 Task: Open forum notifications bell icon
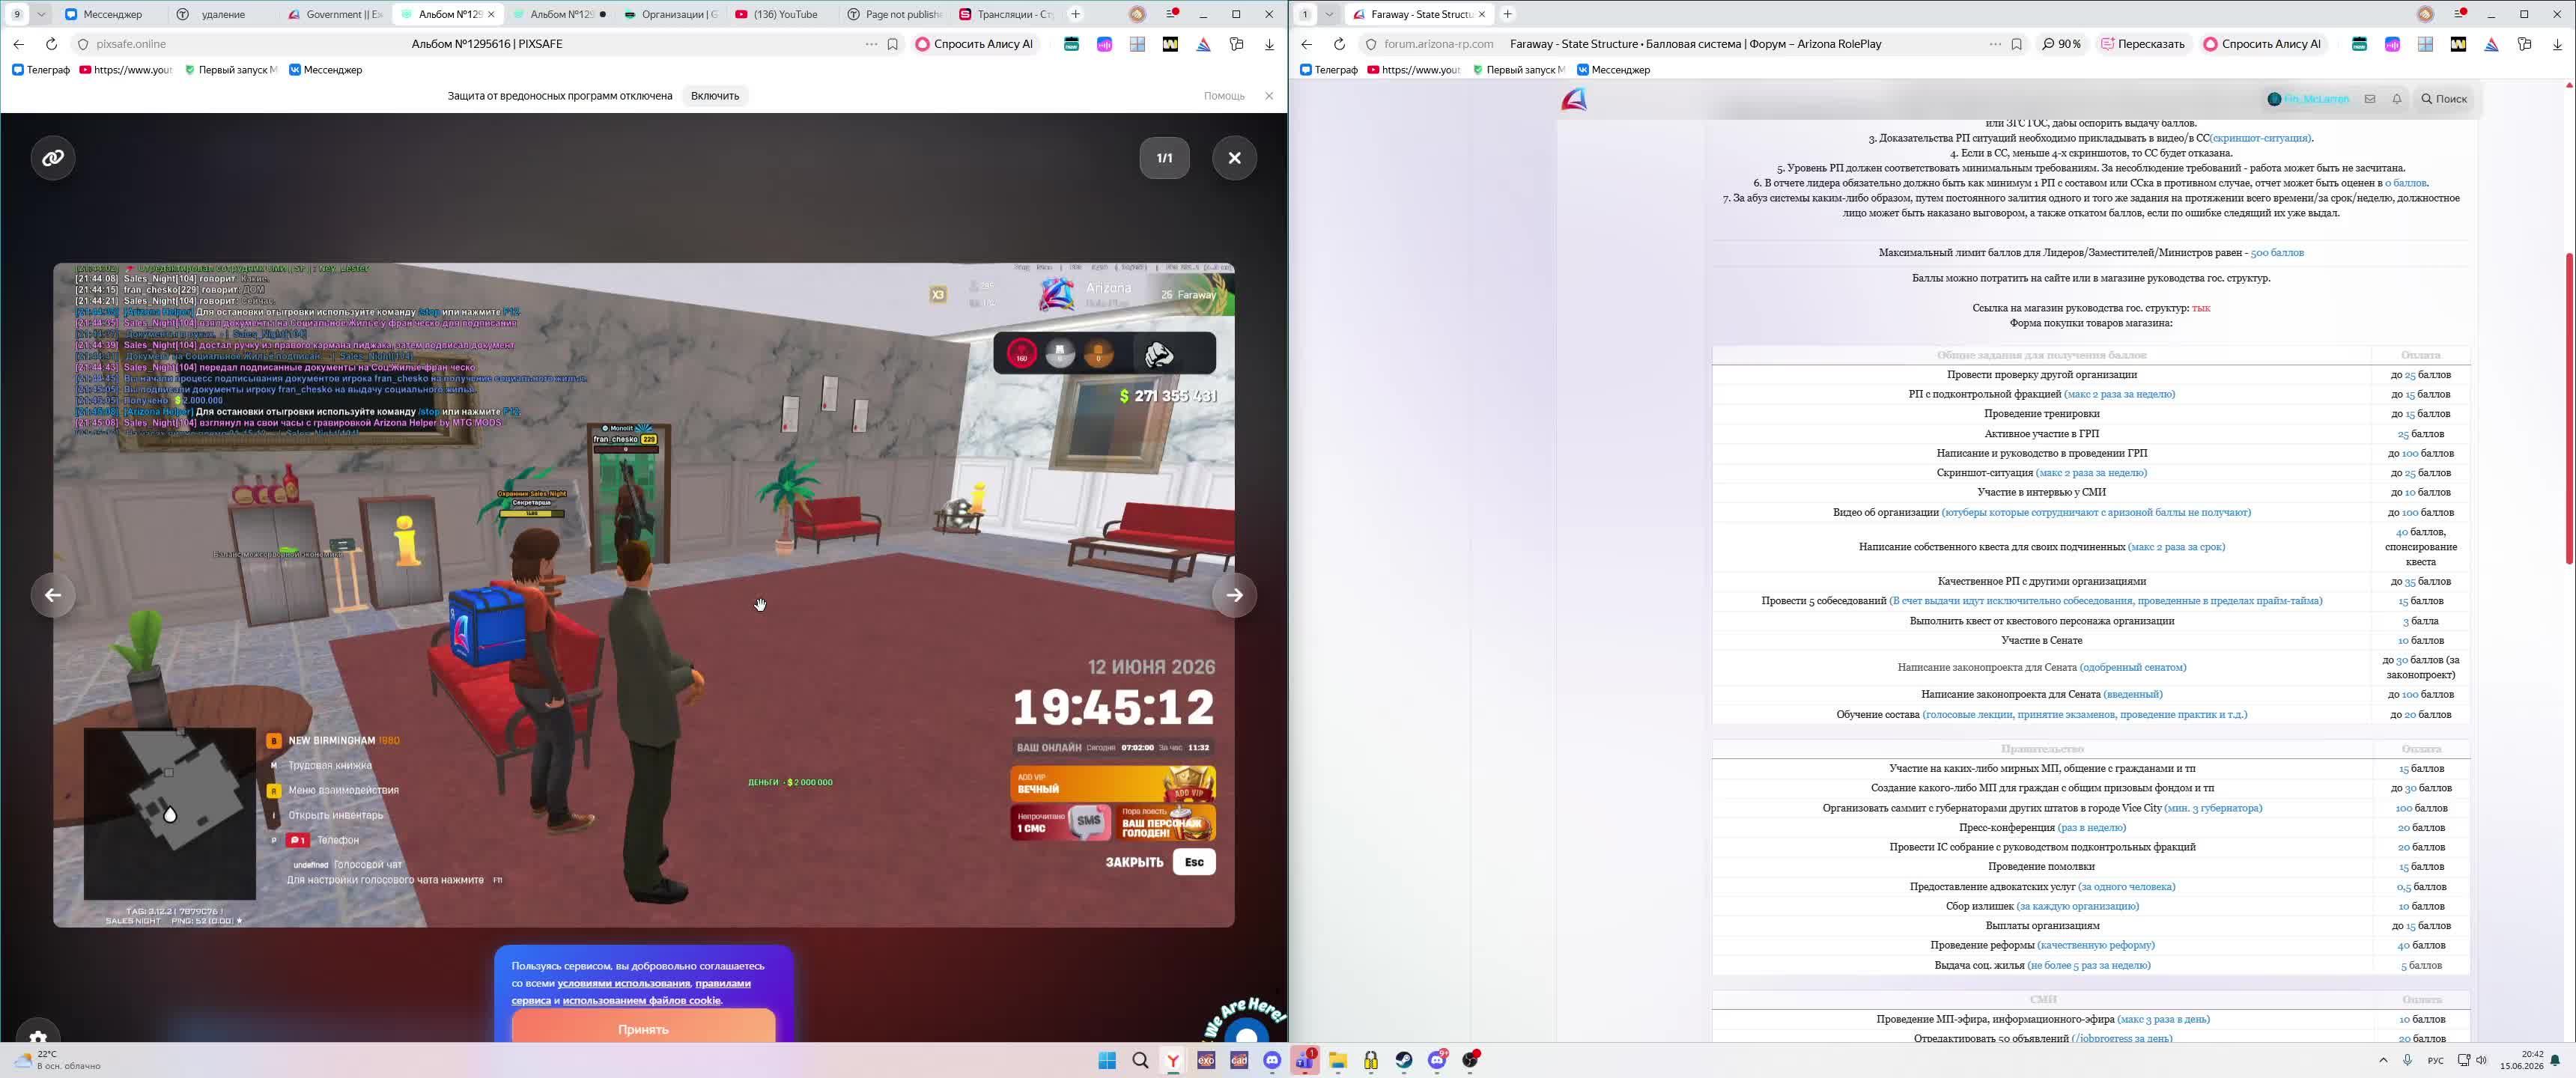coord(2396,99)
